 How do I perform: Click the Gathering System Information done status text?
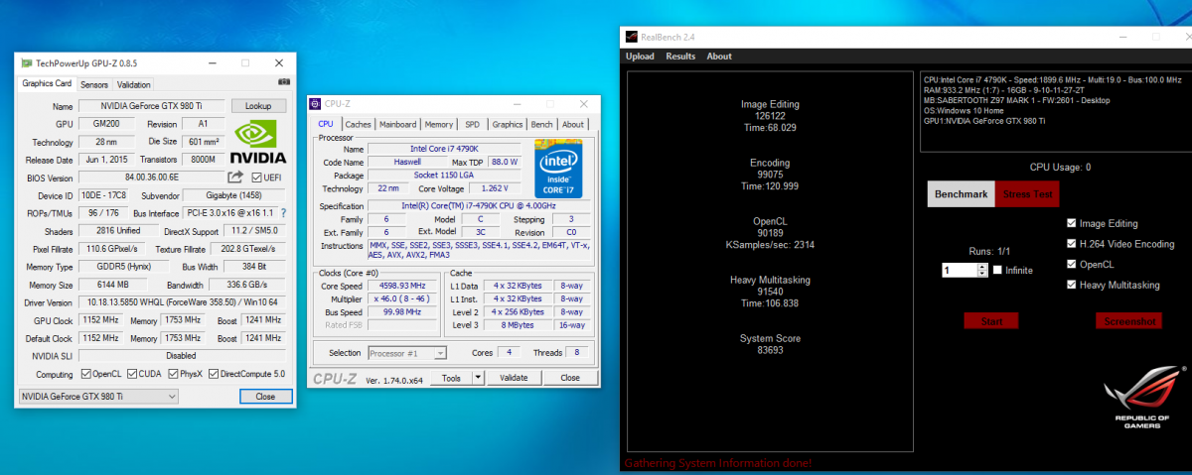717,463
